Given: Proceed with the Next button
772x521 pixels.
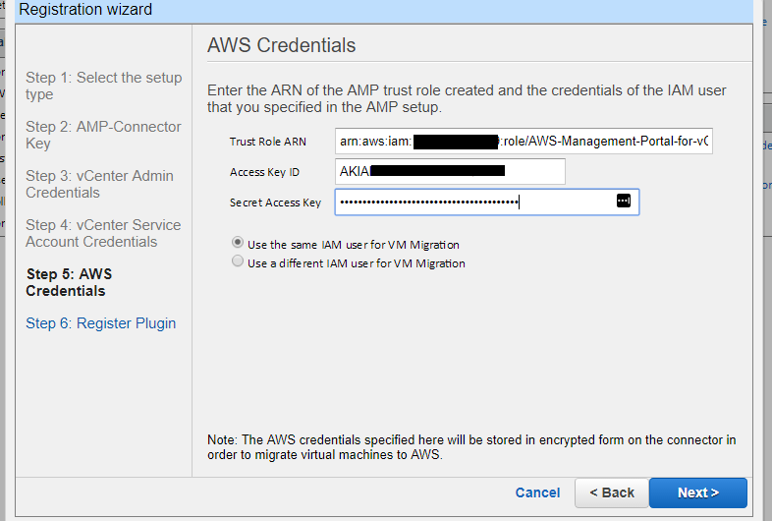Looking at the screenshot, I should click(698, 492).
